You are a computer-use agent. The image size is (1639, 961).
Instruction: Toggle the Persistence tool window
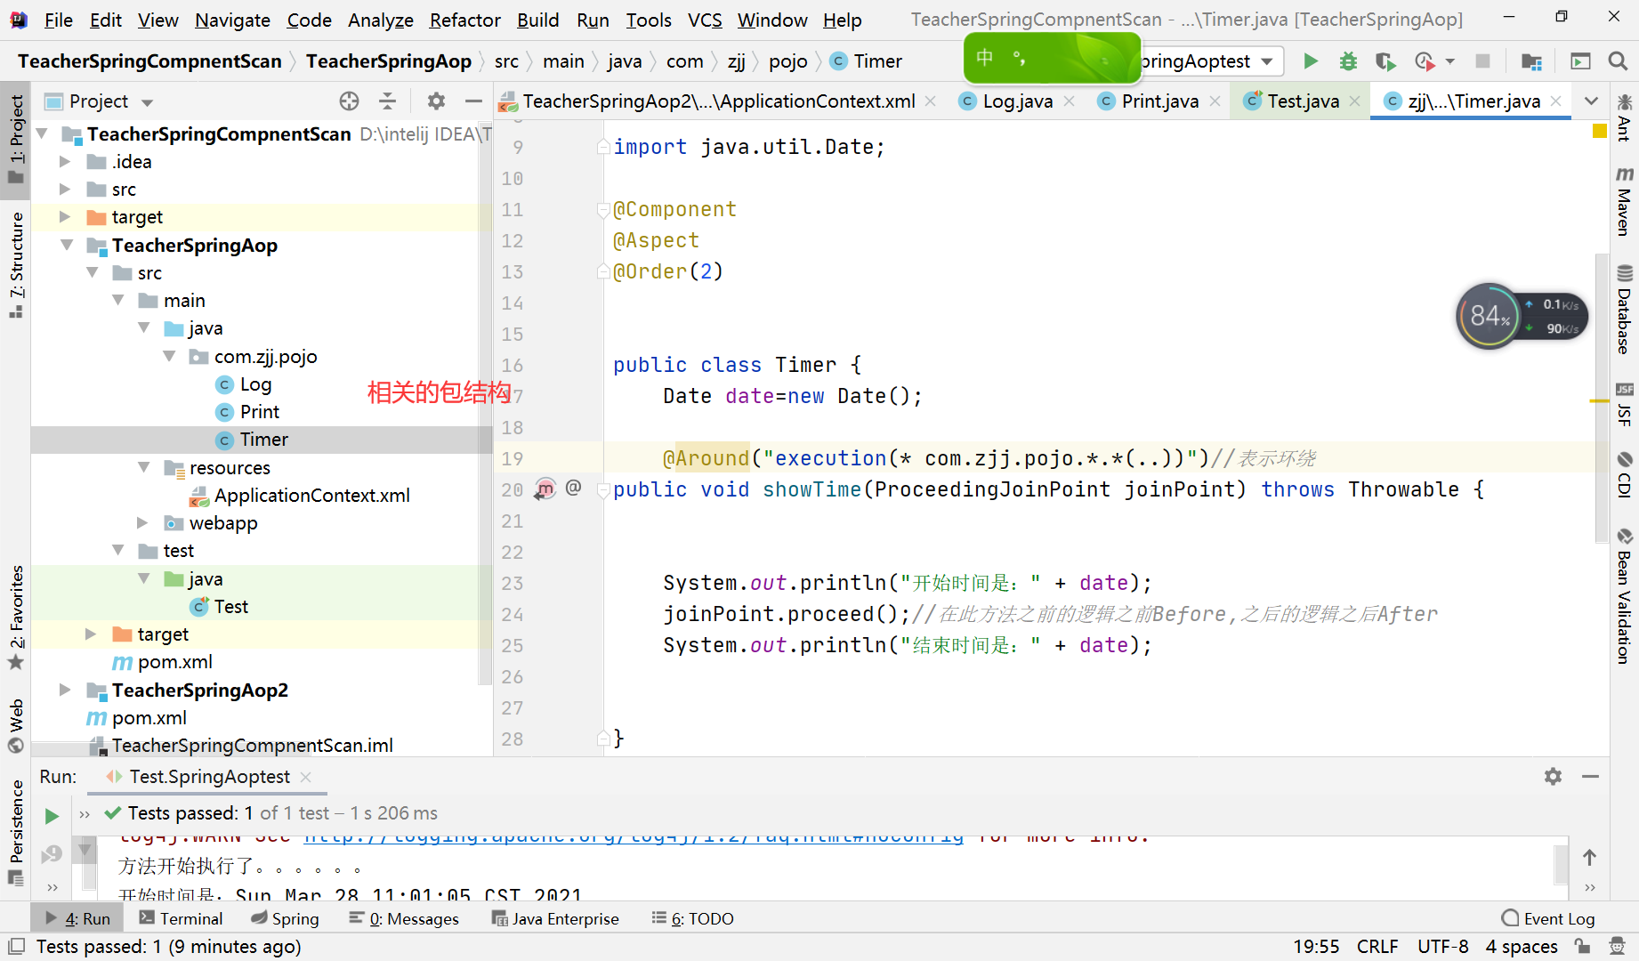16,832
